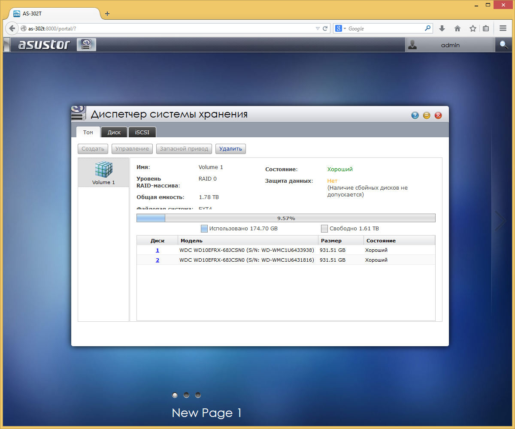Viewport: 515px width, 429px height.
Task: Switch to the Том tab
Action: [88, 132]
